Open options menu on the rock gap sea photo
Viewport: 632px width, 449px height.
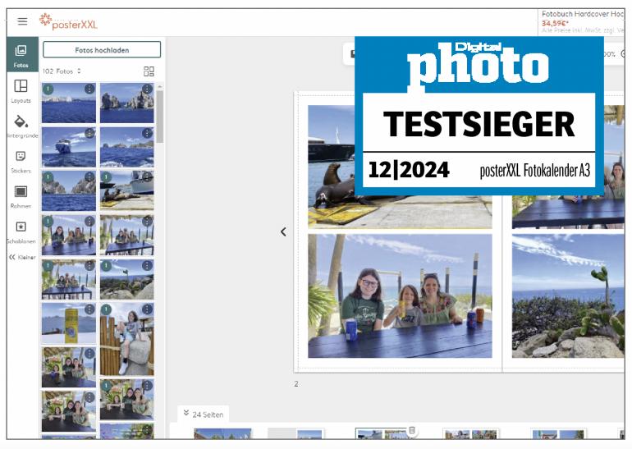coord(89,177)
